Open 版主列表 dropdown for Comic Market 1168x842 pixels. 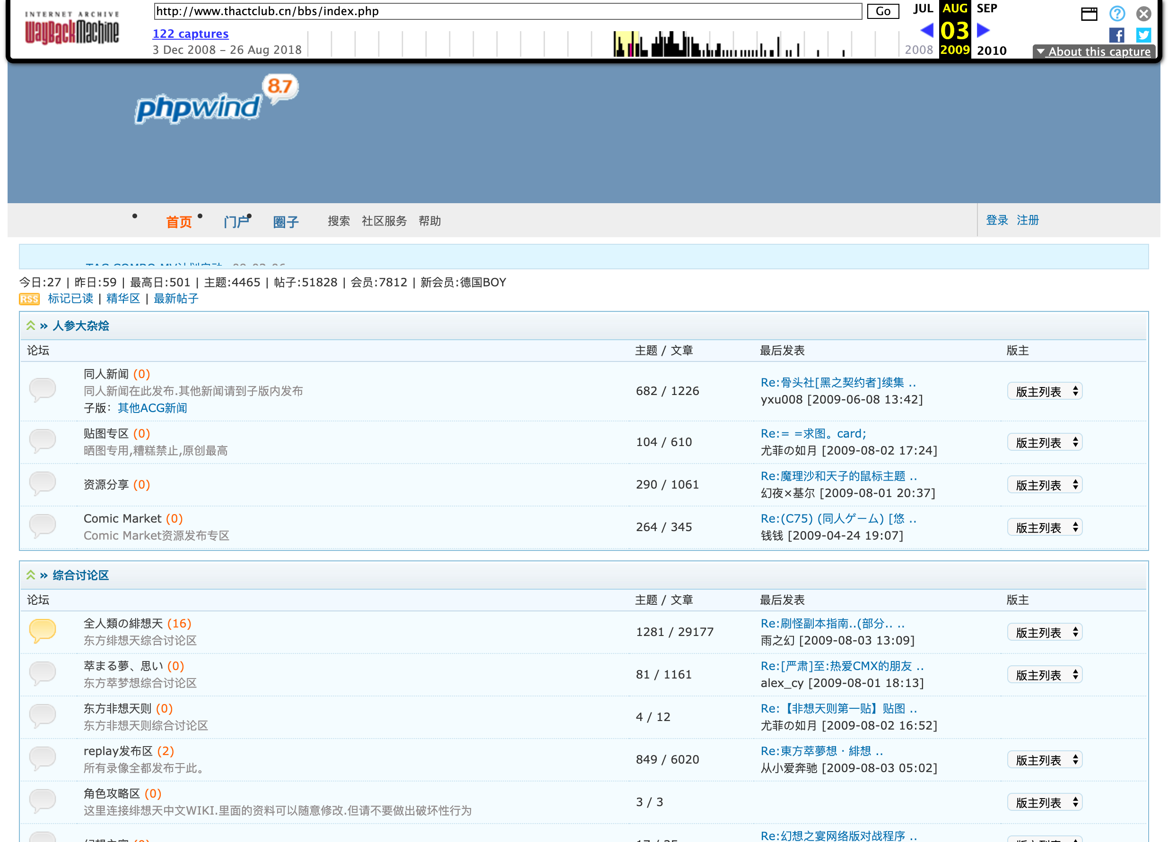point(1045,527)
